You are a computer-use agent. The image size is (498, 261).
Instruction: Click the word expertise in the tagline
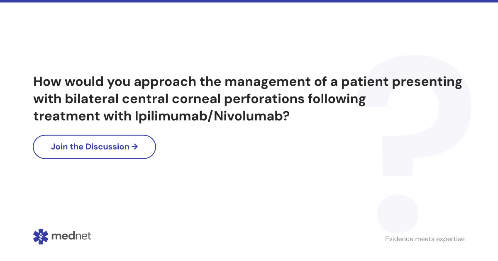coord(450,239)
